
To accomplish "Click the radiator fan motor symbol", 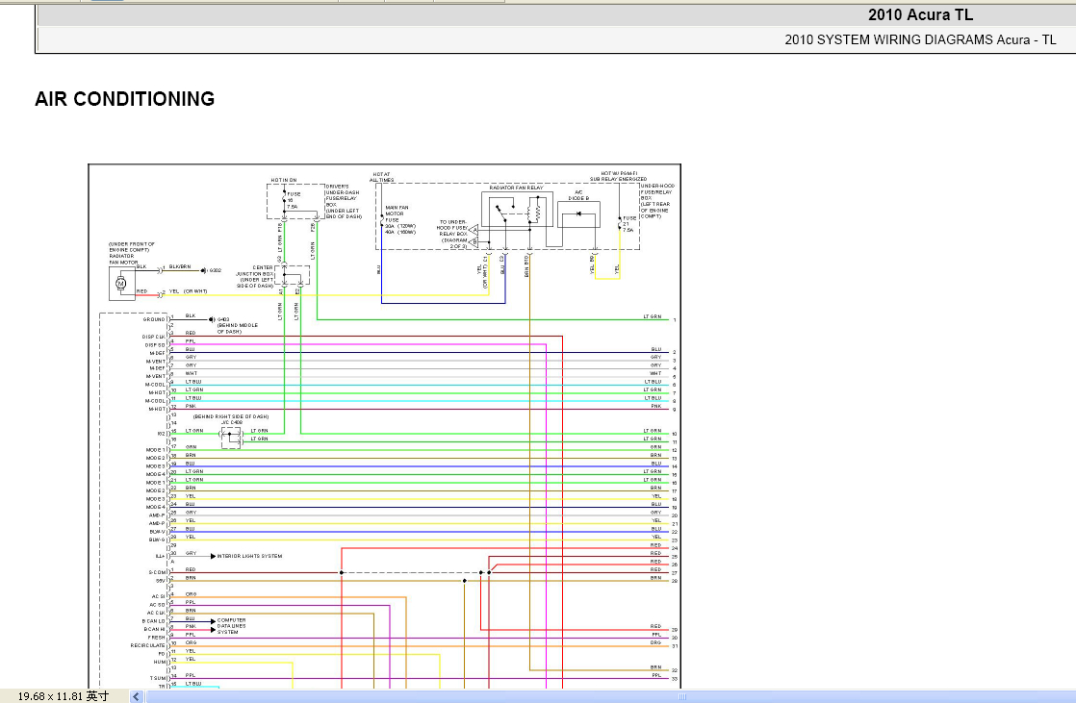I will click(x=121, y=284).
